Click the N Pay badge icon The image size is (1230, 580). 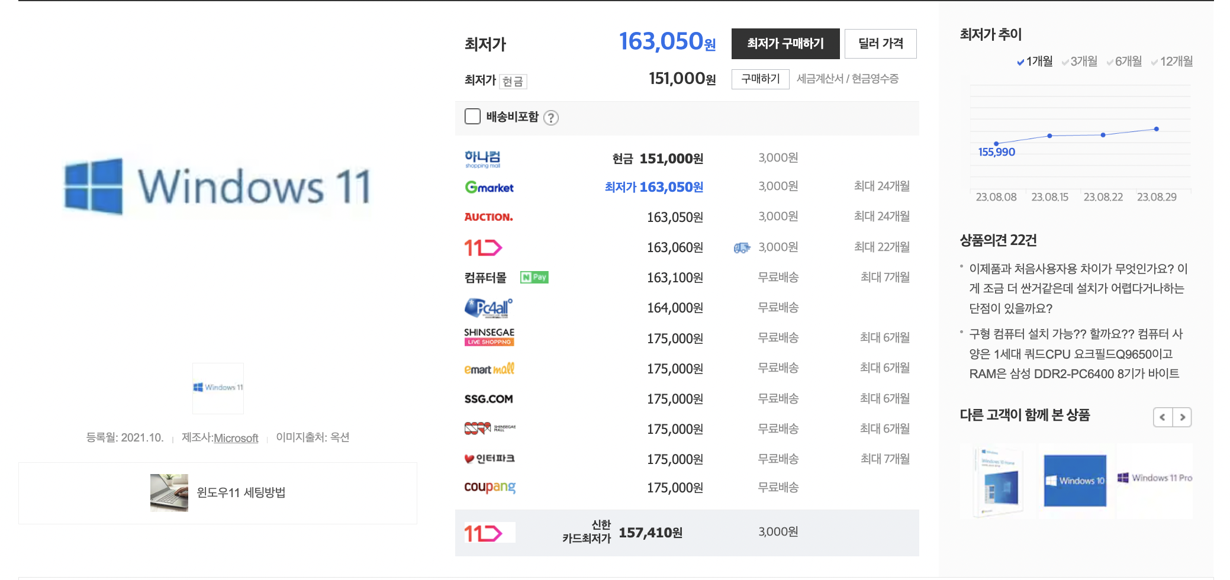tap(534, 277)
